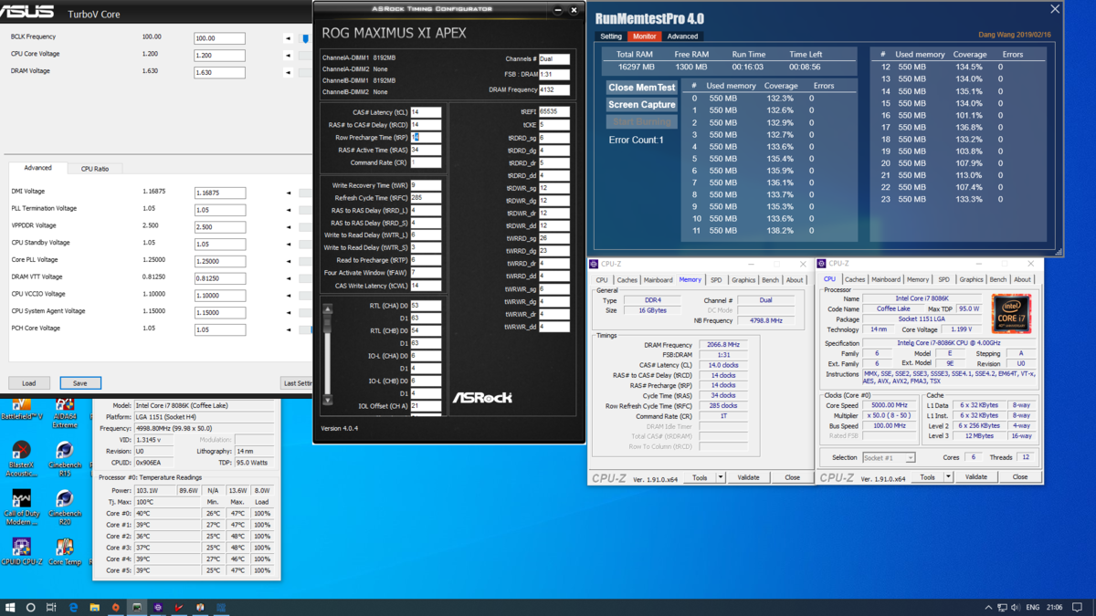1096x616 pixels.
Task: Open the Cinebench R15 desktop shortcut
Action: click(x=64, y=458)
